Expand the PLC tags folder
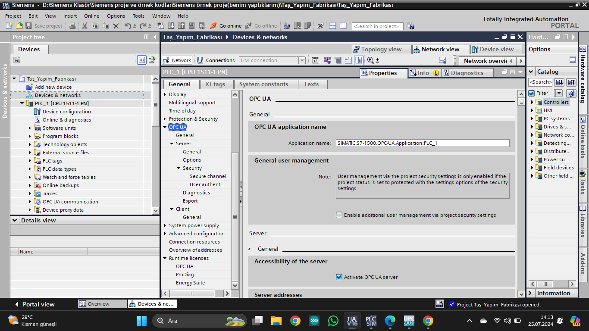 pyautogui.click(x=30, y=161)
